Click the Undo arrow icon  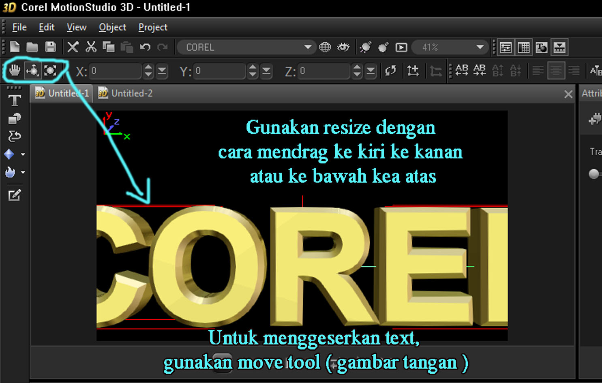click(x=145, y=47)
